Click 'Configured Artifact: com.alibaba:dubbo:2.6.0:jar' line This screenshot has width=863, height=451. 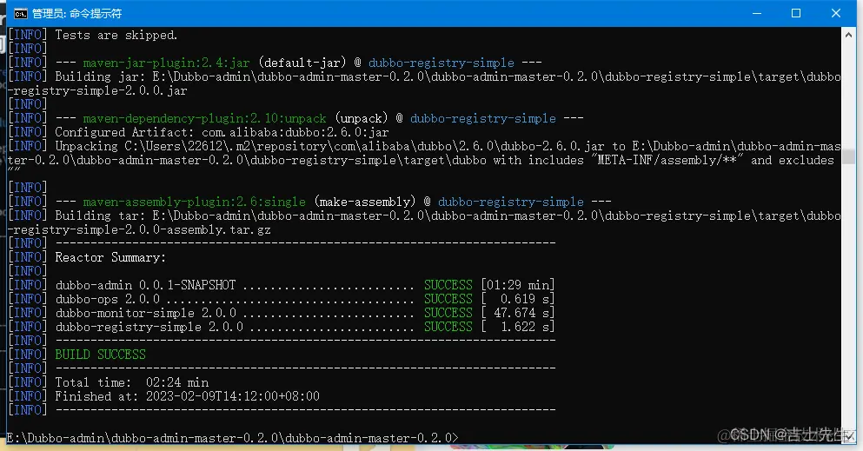click(198, 132)
